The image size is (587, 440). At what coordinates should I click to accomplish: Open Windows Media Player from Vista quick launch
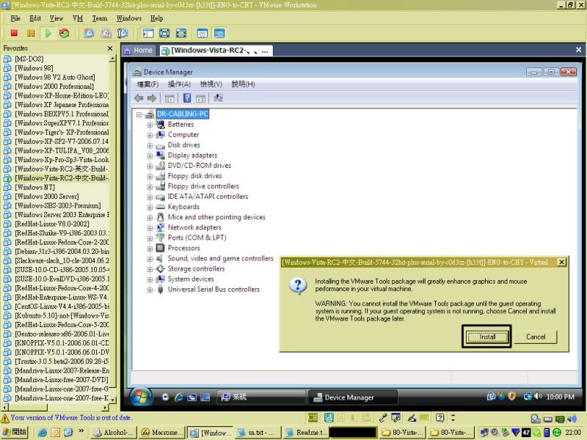[x=165, y=397]
